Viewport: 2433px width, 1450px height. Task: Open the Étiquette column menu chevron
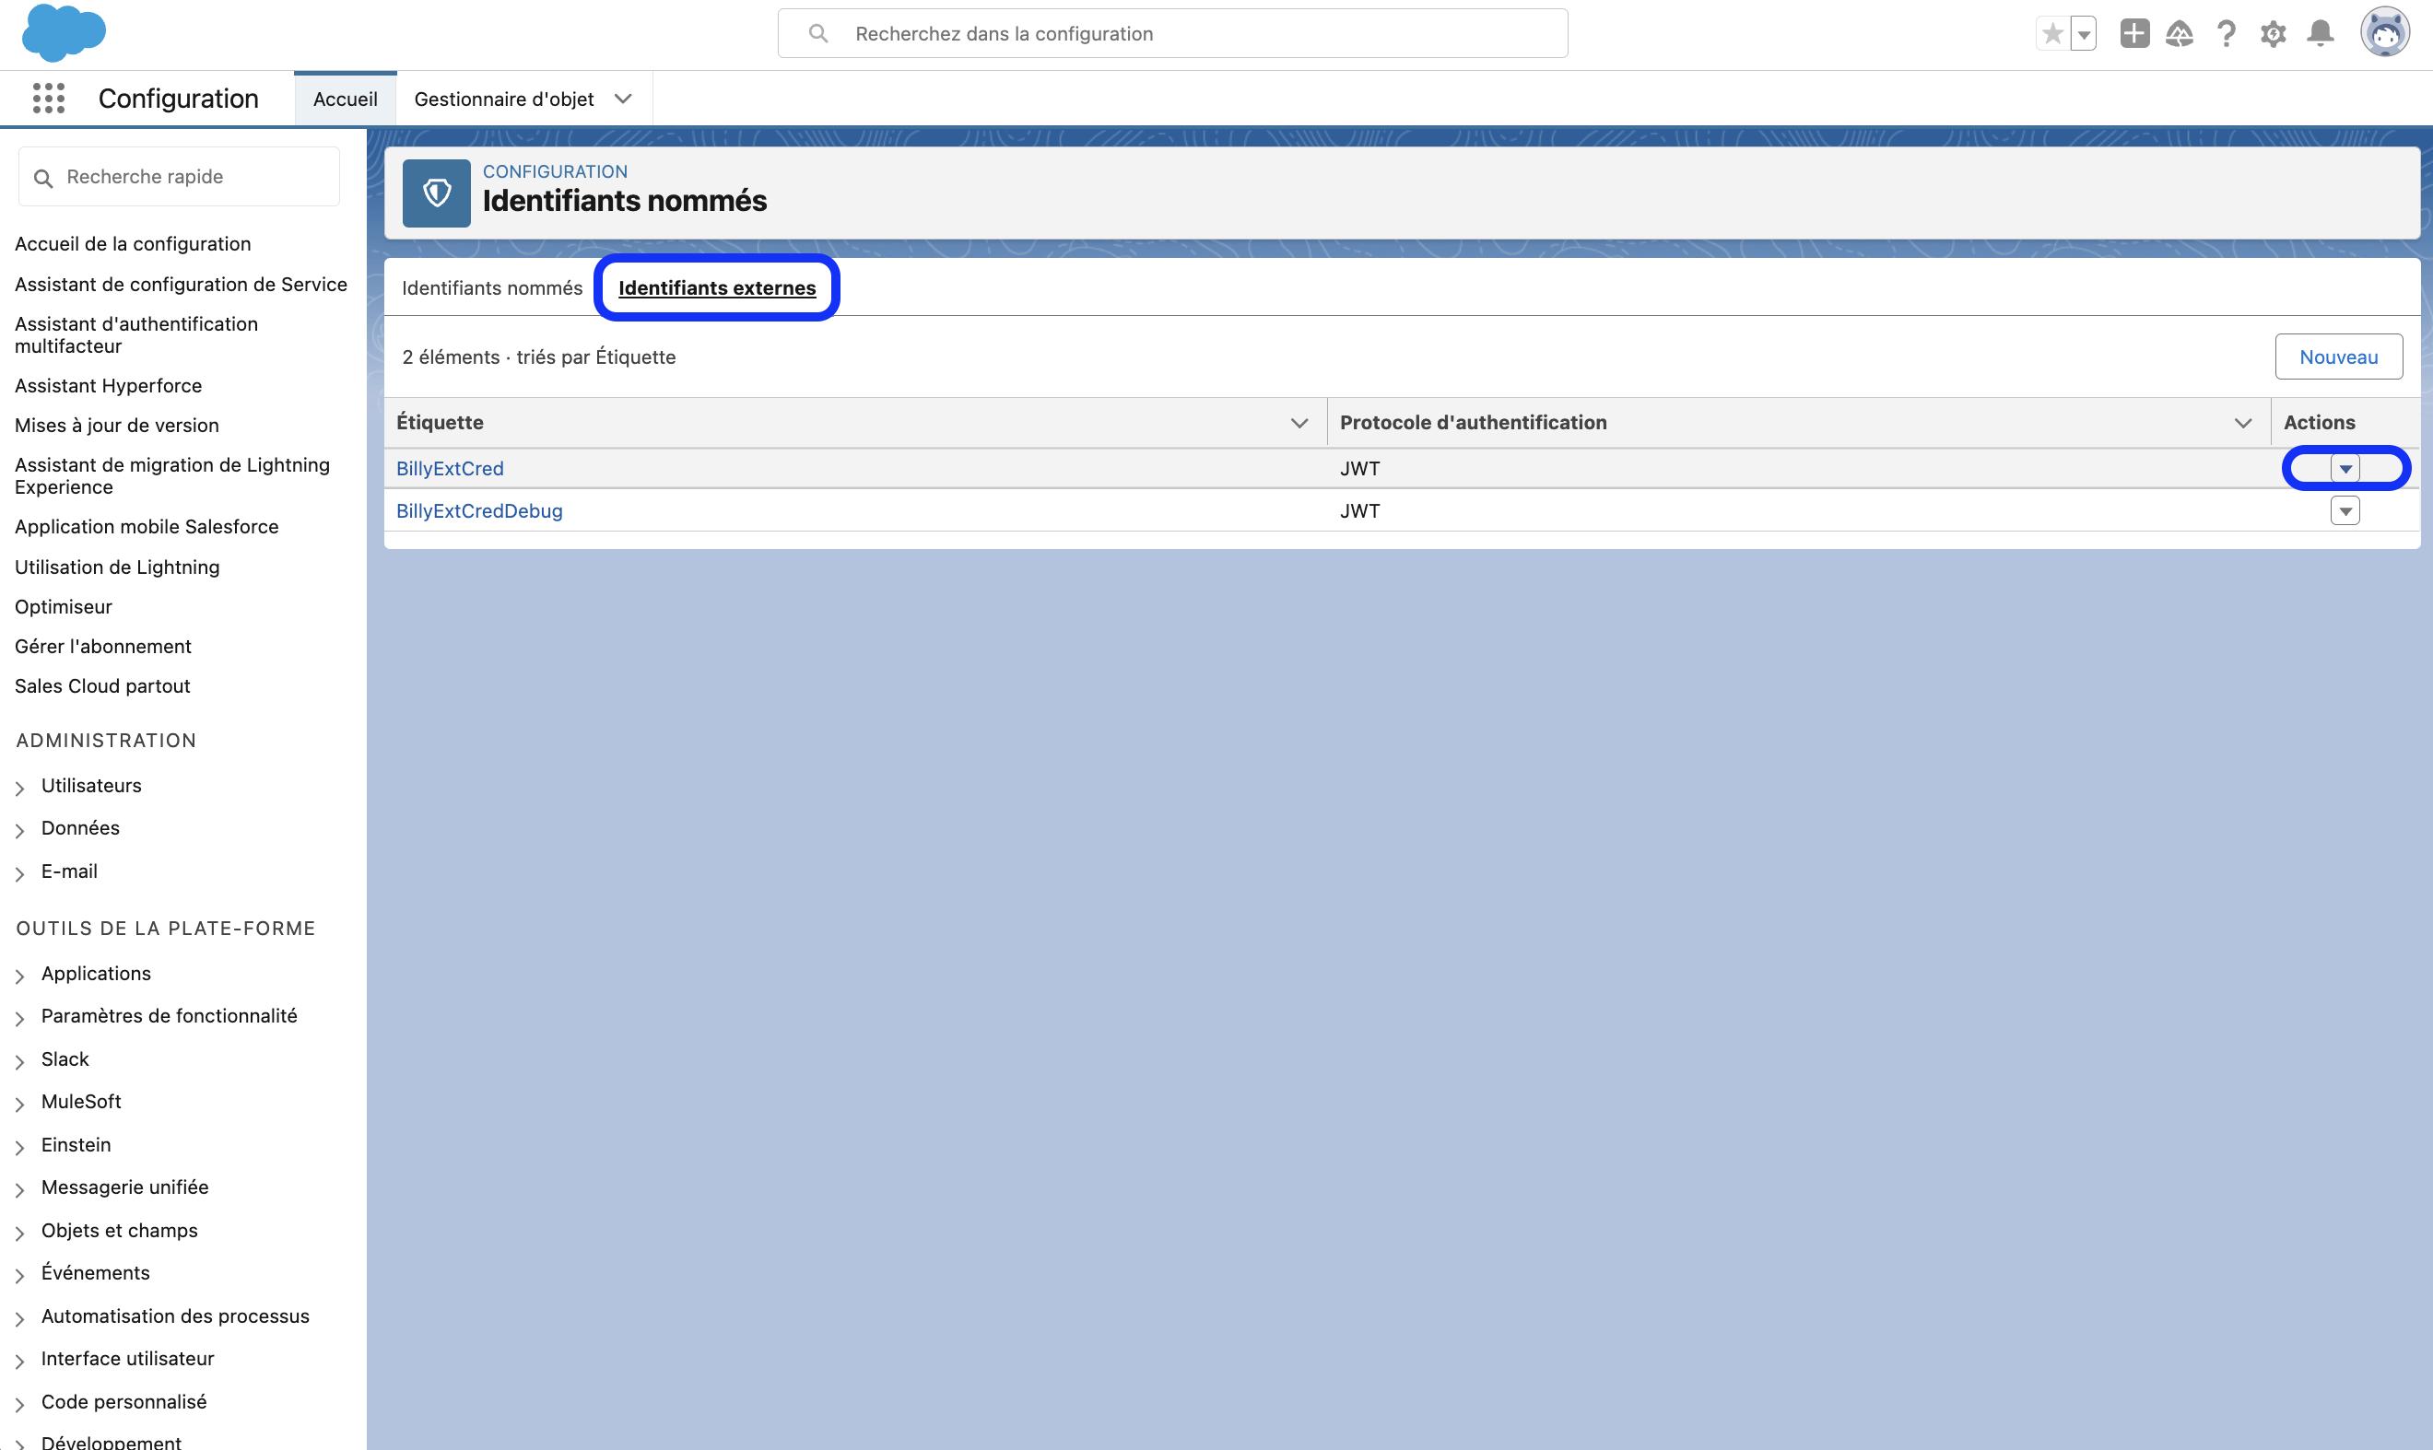[x=1300, y=423]
